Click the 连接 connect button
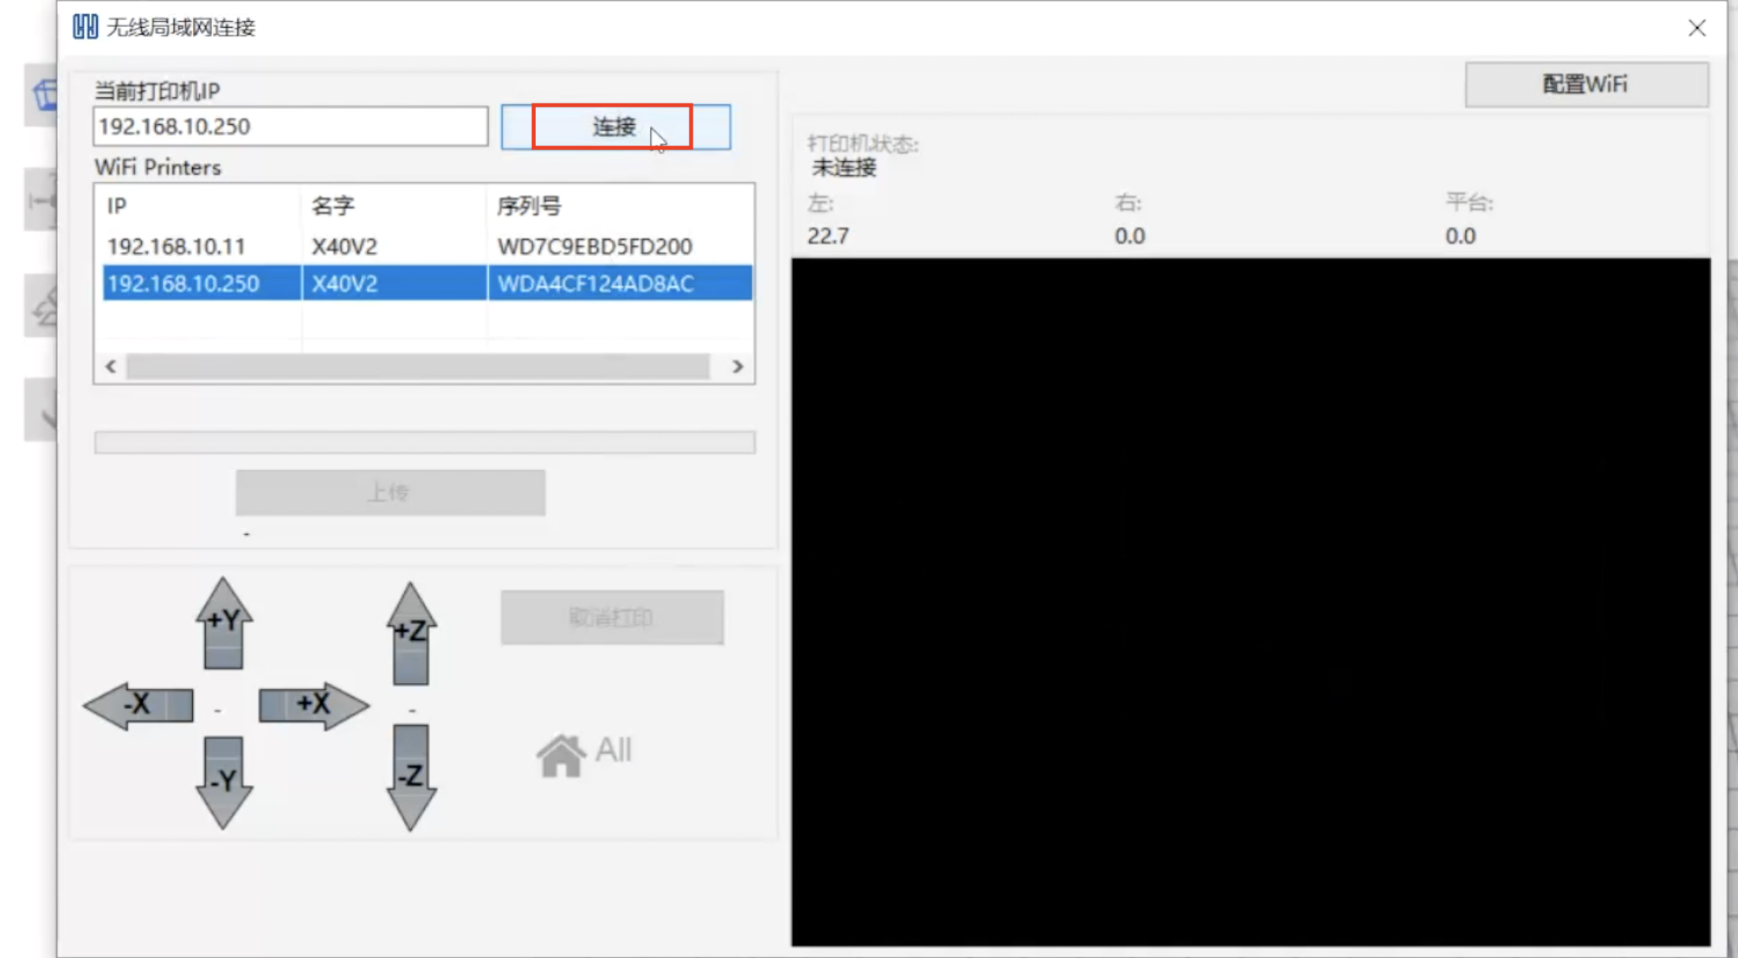1738x958 pixels. coord(614,126)
